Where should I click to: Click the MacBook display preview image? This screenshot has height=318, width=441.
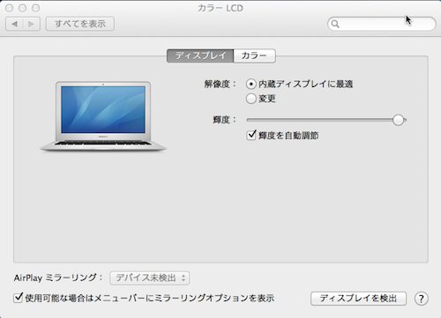103,116
